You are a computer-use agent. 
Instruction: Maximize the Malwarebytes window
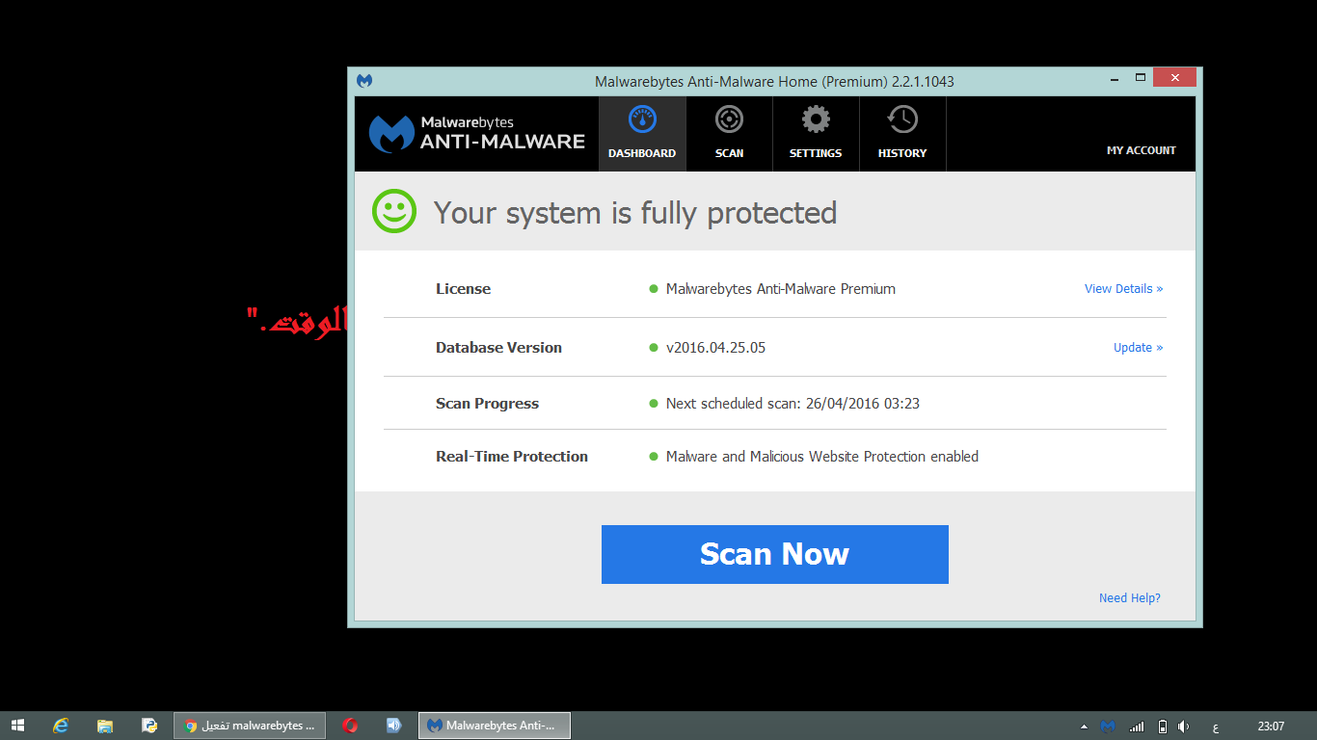1140,77
